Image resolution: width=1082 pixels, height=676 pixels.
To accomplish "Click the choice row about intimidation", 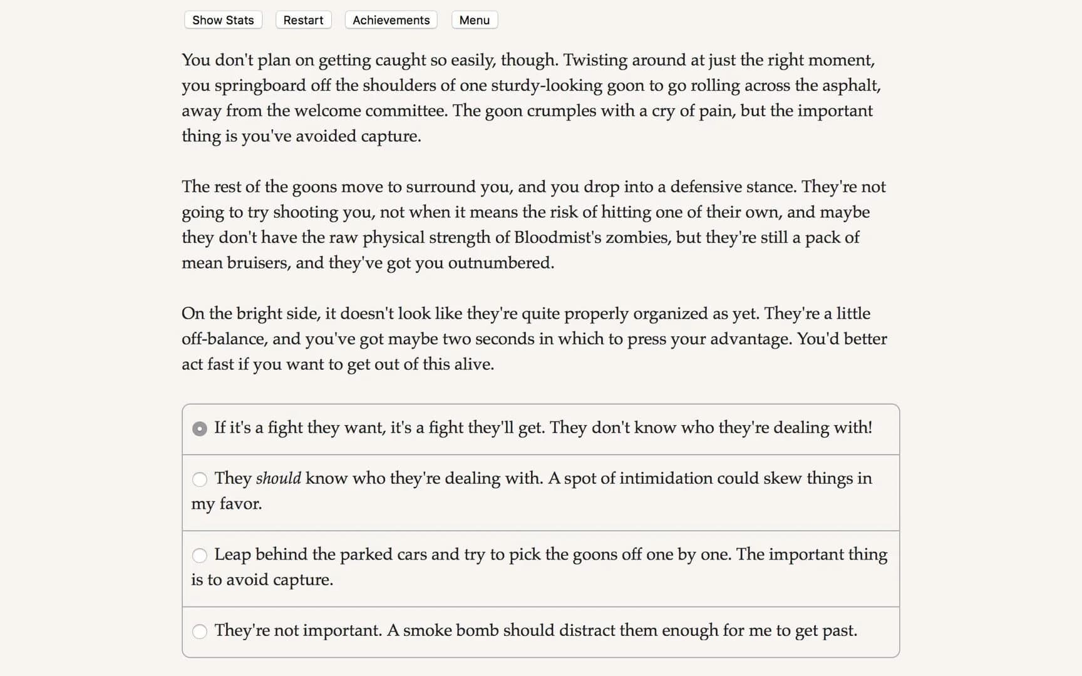I will pos(538,491).
